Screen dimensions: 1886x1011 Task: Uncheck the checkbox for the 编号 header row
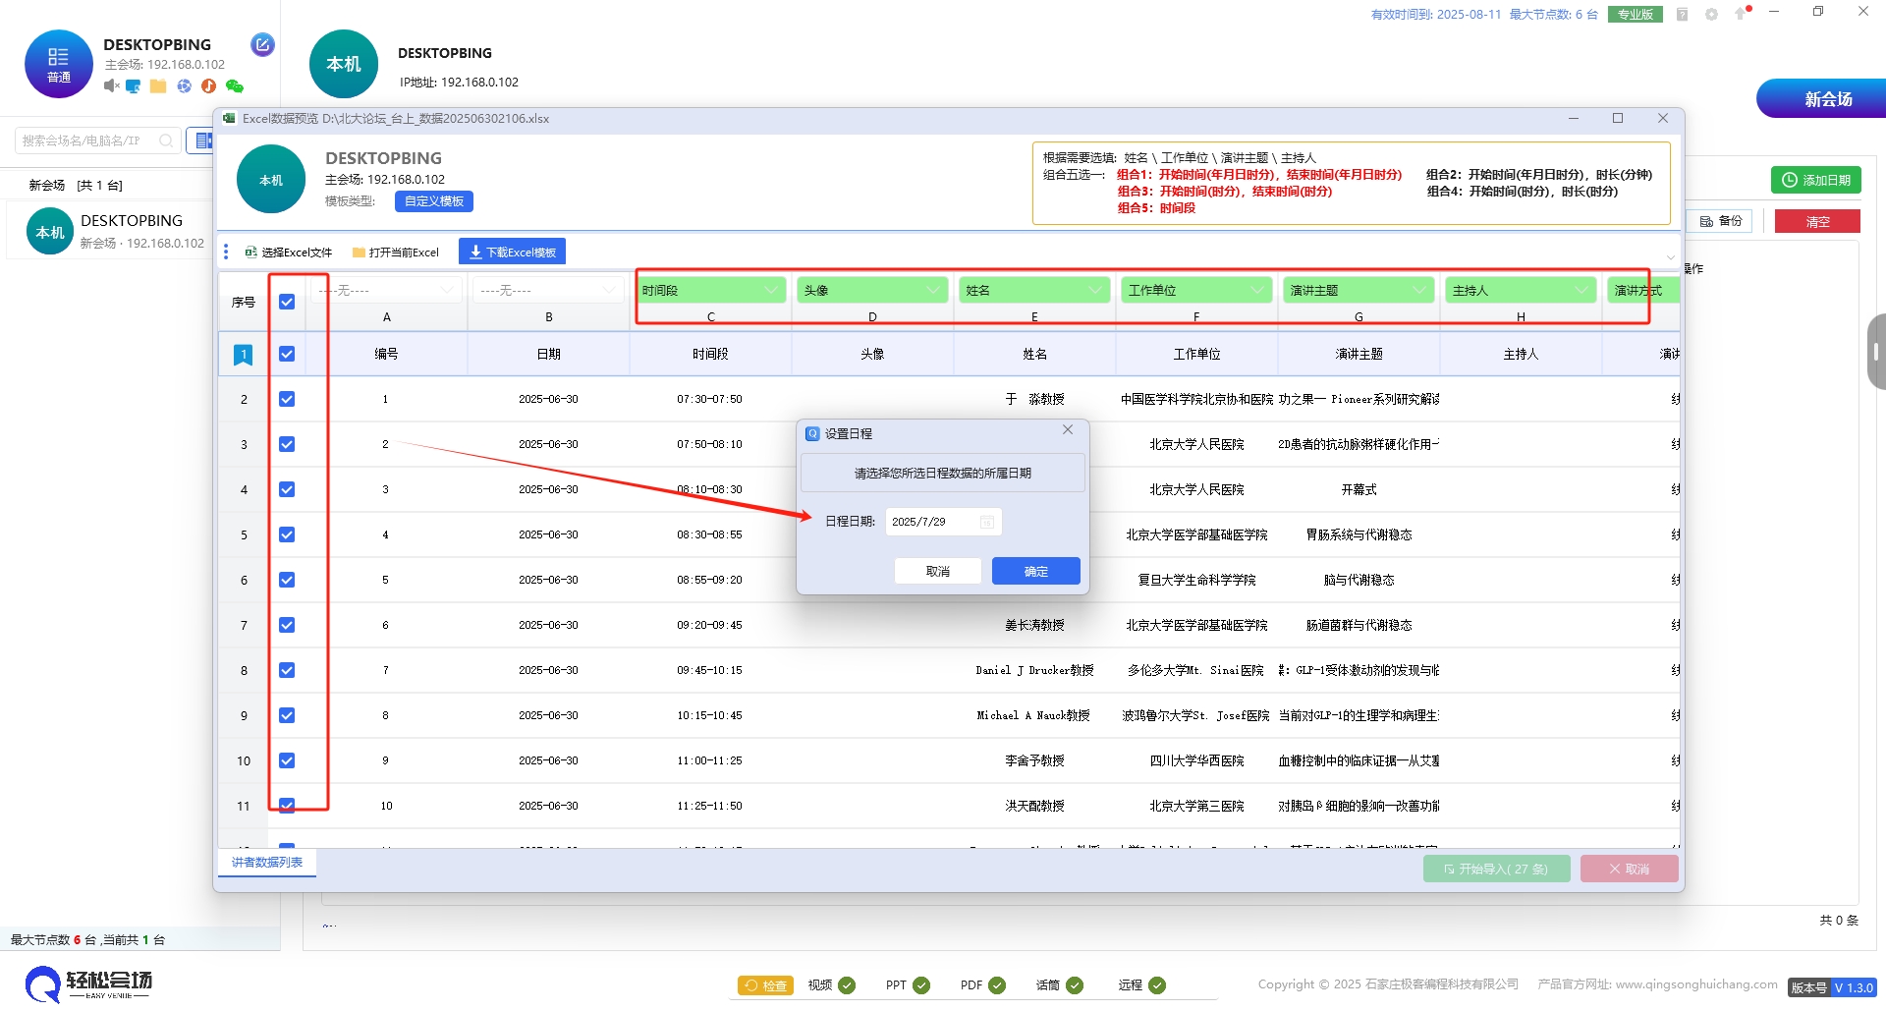287,354
